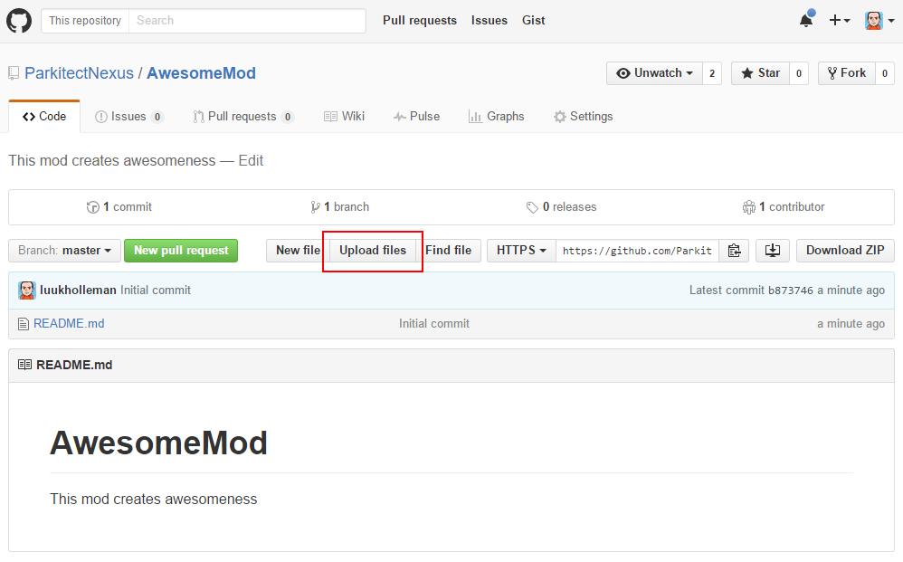Viewport: 903px width, 562px height.
Task: Click the AwesomeMod README heading
Action: point(158,443)
